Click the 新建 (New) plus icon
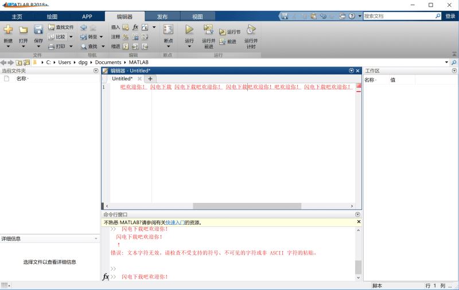Viewport: 459px width, 290px height. [8, 29]
